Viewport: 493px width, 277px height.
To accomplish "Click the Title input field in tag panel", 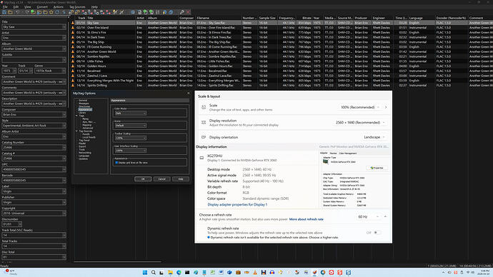I will pyautogui.click(x=34, y=27).
